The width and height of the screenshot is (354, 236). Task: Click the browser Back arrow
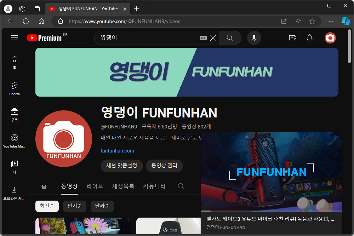(x=10, y=21)
